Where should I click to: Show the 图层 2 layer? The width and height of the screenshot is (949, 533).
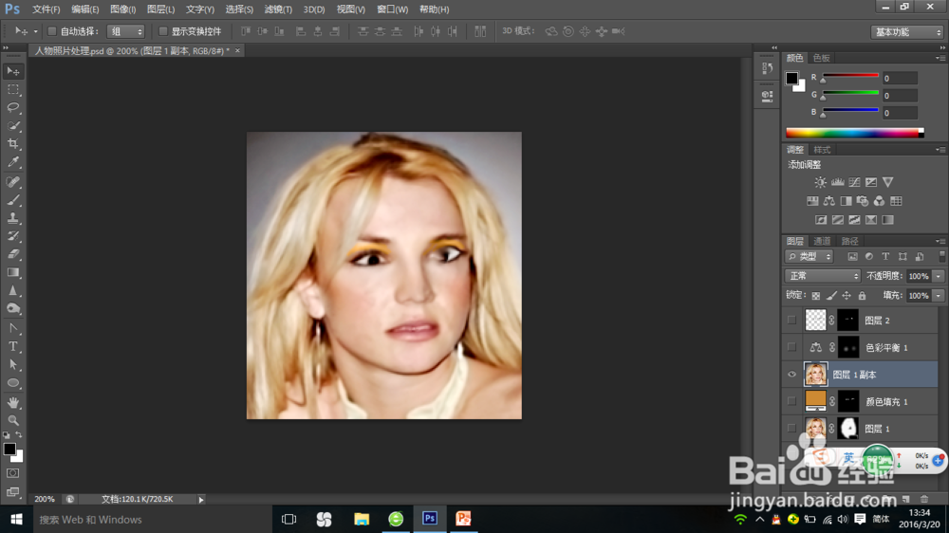tap(791, 320)
